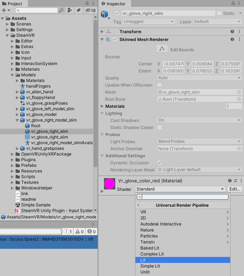Screen dimensions: 244x276
Task: Click the Edit Bounds icon button
Action: (162, 49)
